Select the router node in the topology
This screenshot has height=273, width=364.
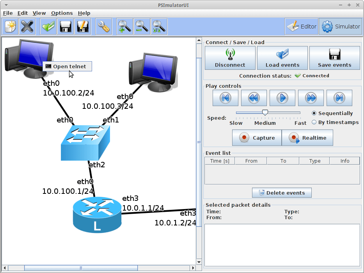97,214
